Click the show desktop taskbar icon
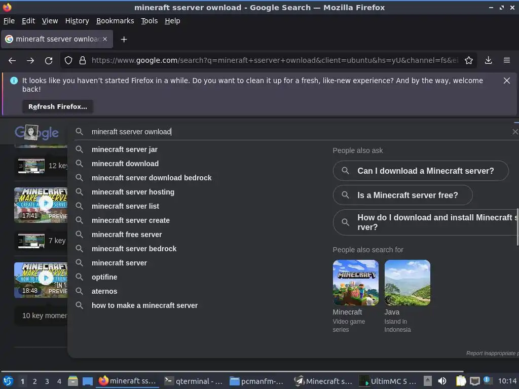 [87, 381]
